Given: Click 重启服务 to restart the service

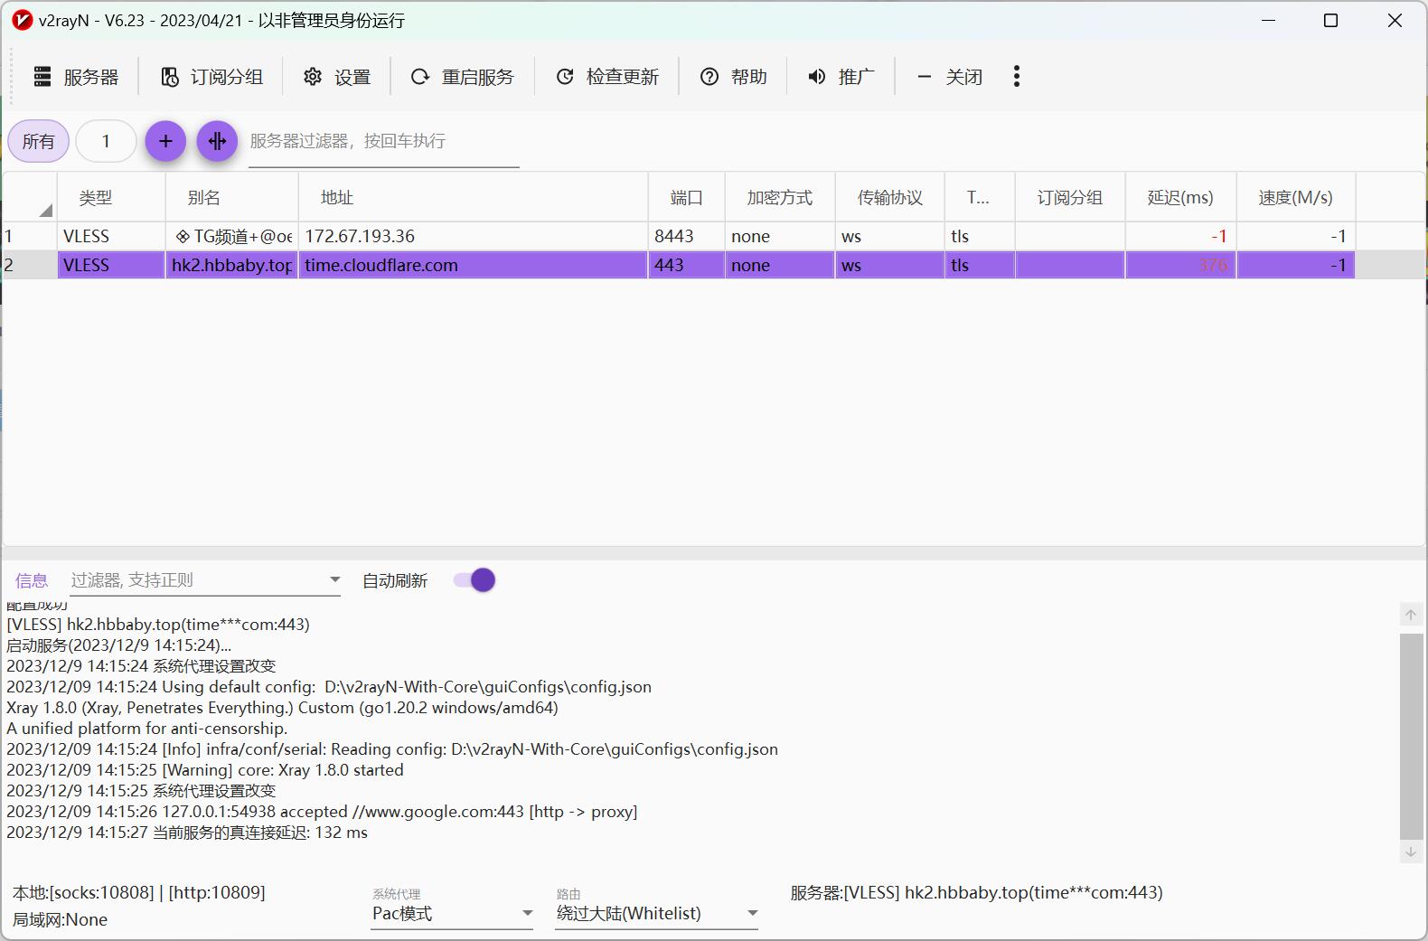Looking at the screenshot, I should (x=462, y=77).
